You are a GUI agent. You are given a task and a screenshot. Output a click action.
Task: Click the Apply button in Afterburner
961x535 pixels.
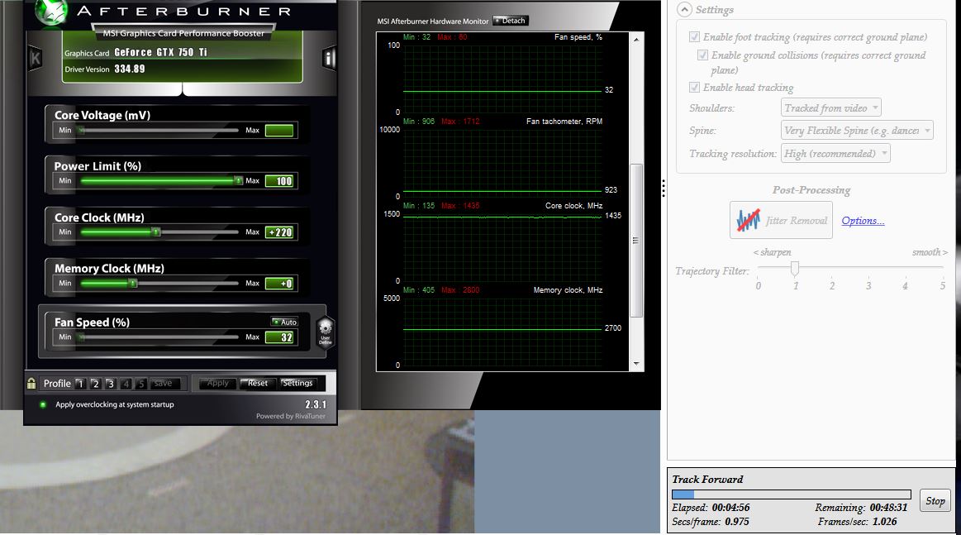click(217, 383)
